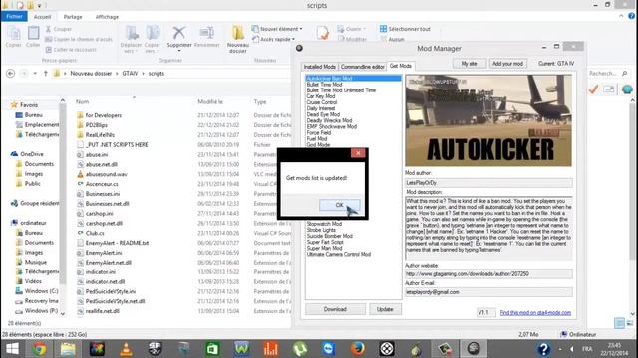Screen dimensions: 638x358
Task: Open File Explorer taskbar icon
Action: point(68,349)
